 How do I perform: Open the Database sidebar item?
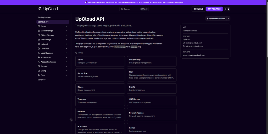pyautogui.click(x=53, y=48)
